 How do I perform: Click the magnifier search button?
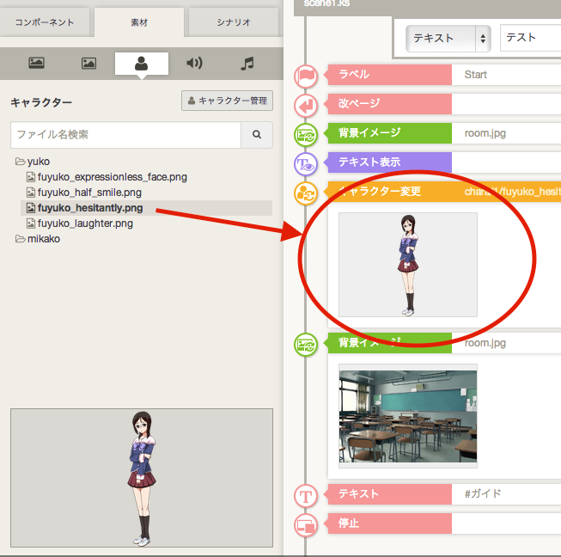point(256,135)
